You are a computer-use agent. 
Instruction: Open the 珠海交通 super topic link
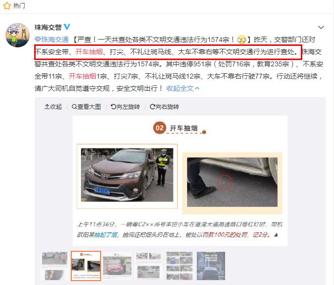click(x=52, y=40)
